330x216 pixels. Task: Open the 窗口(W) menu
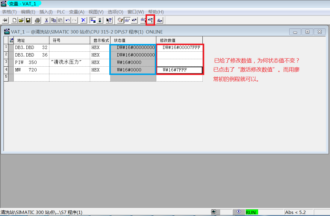tap(136, 12)
